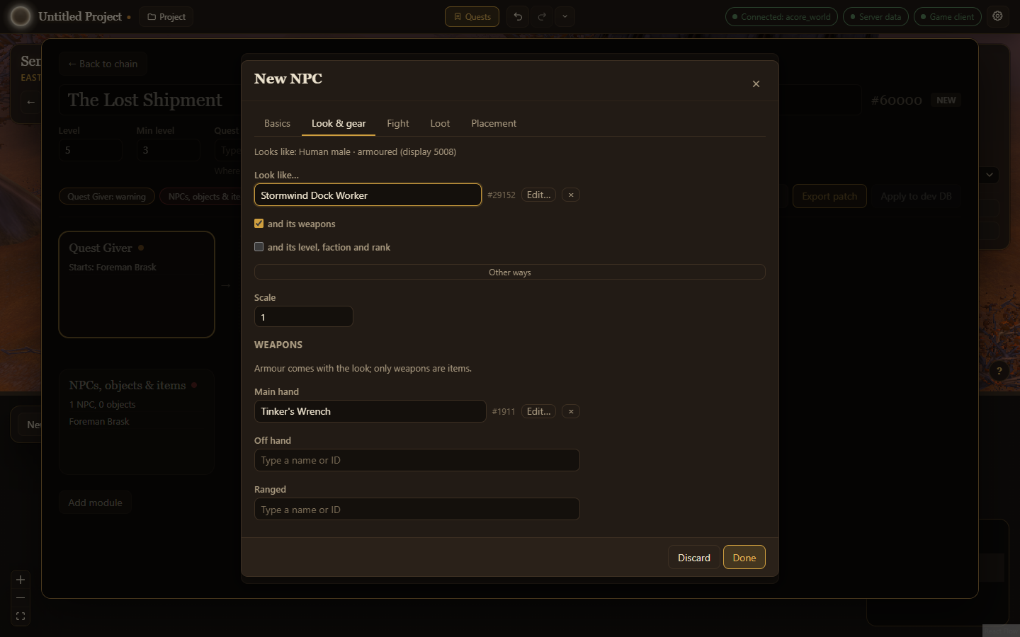Confirm the NPC with Done
This screenshot has height=637, width=1020.
click(x=744, y=558)
